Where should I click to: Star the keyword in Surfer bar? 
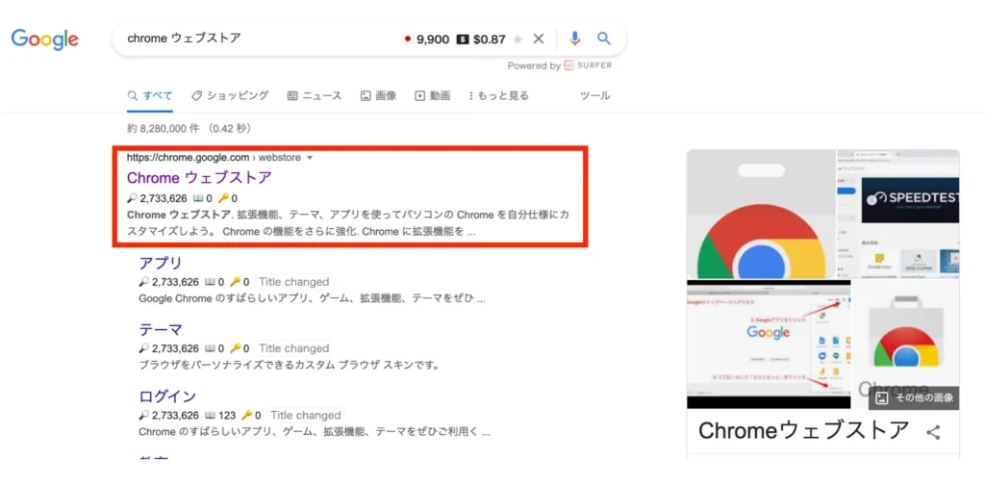pos(518,39)
